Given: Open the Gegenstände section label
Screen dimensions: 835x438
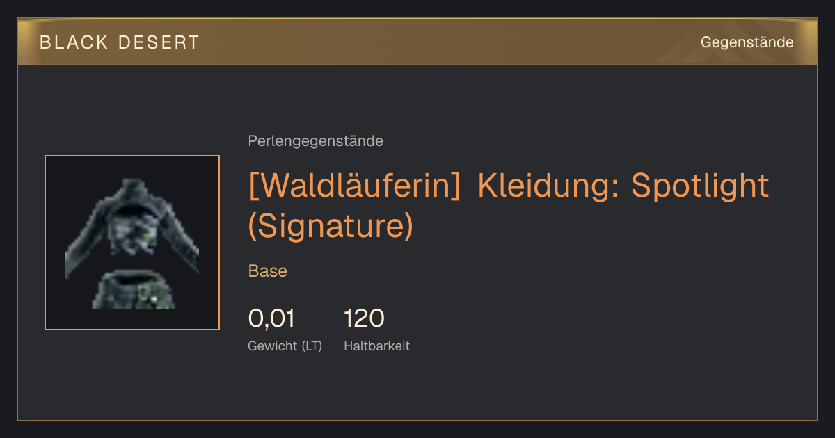Looking at the screenshot, I should [747, 42].
